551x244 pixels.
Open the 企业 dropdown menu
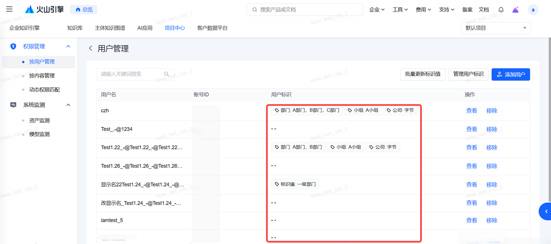tap(377, 9)
